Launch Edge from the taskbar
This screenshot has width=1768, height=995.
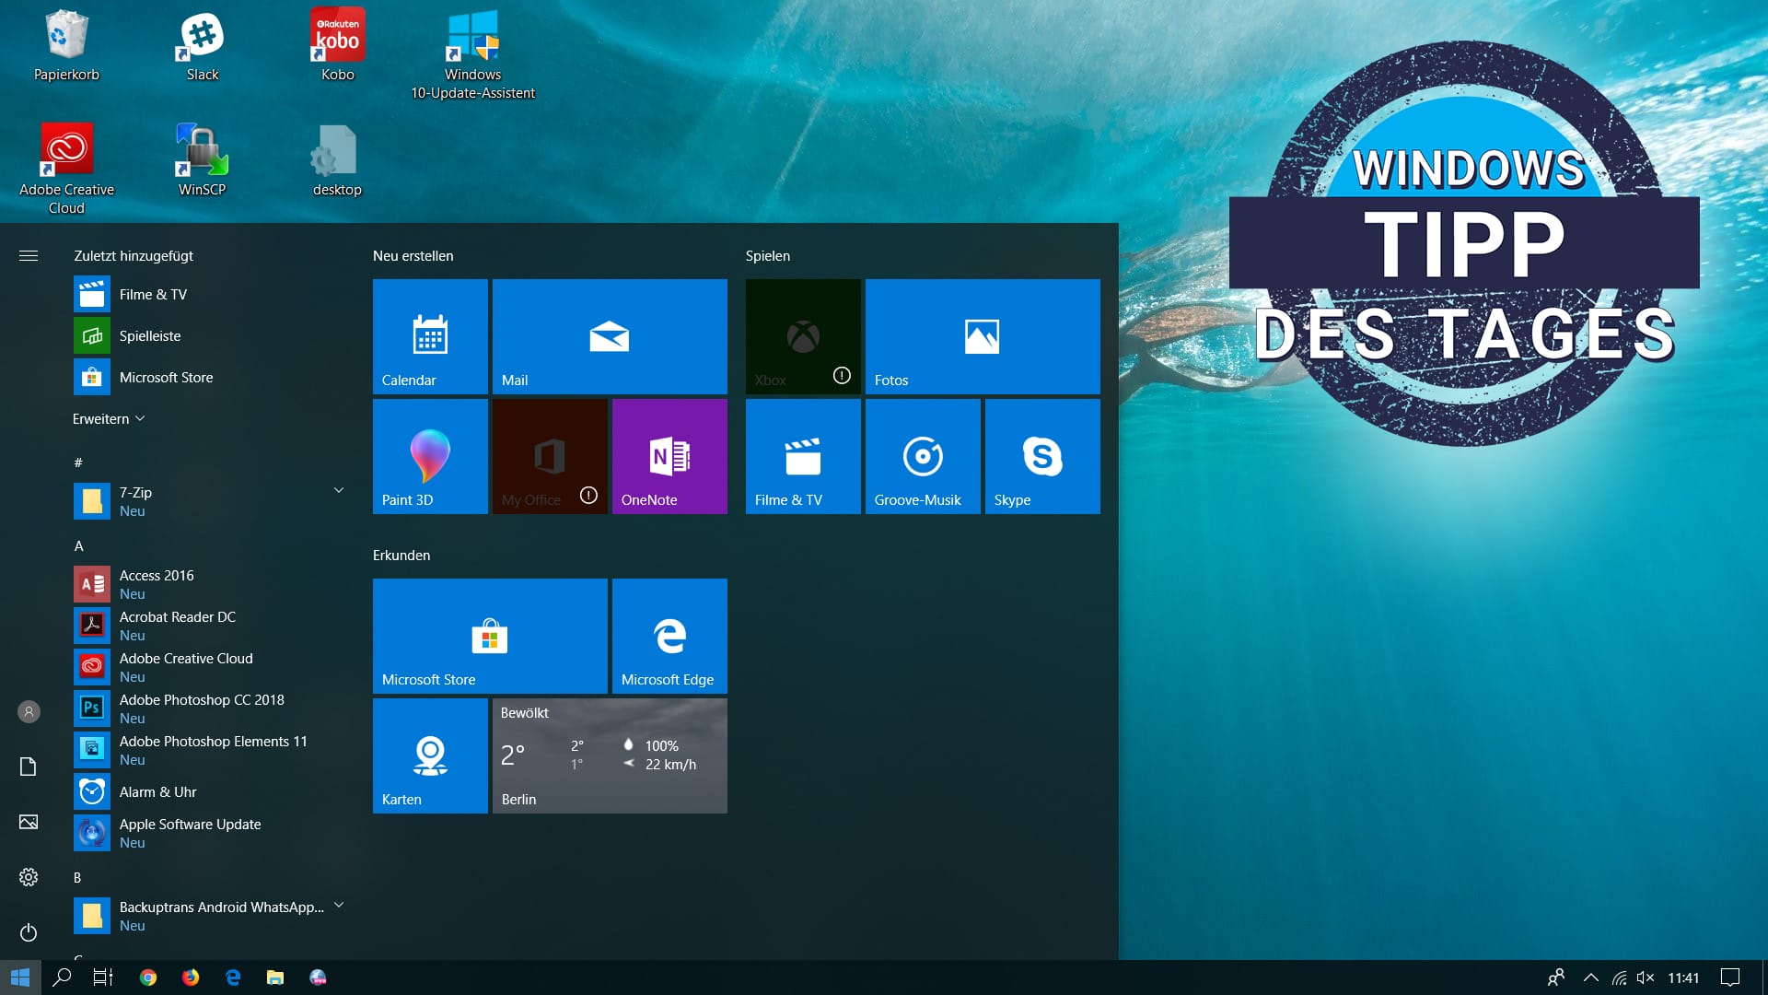click(233, 977)
